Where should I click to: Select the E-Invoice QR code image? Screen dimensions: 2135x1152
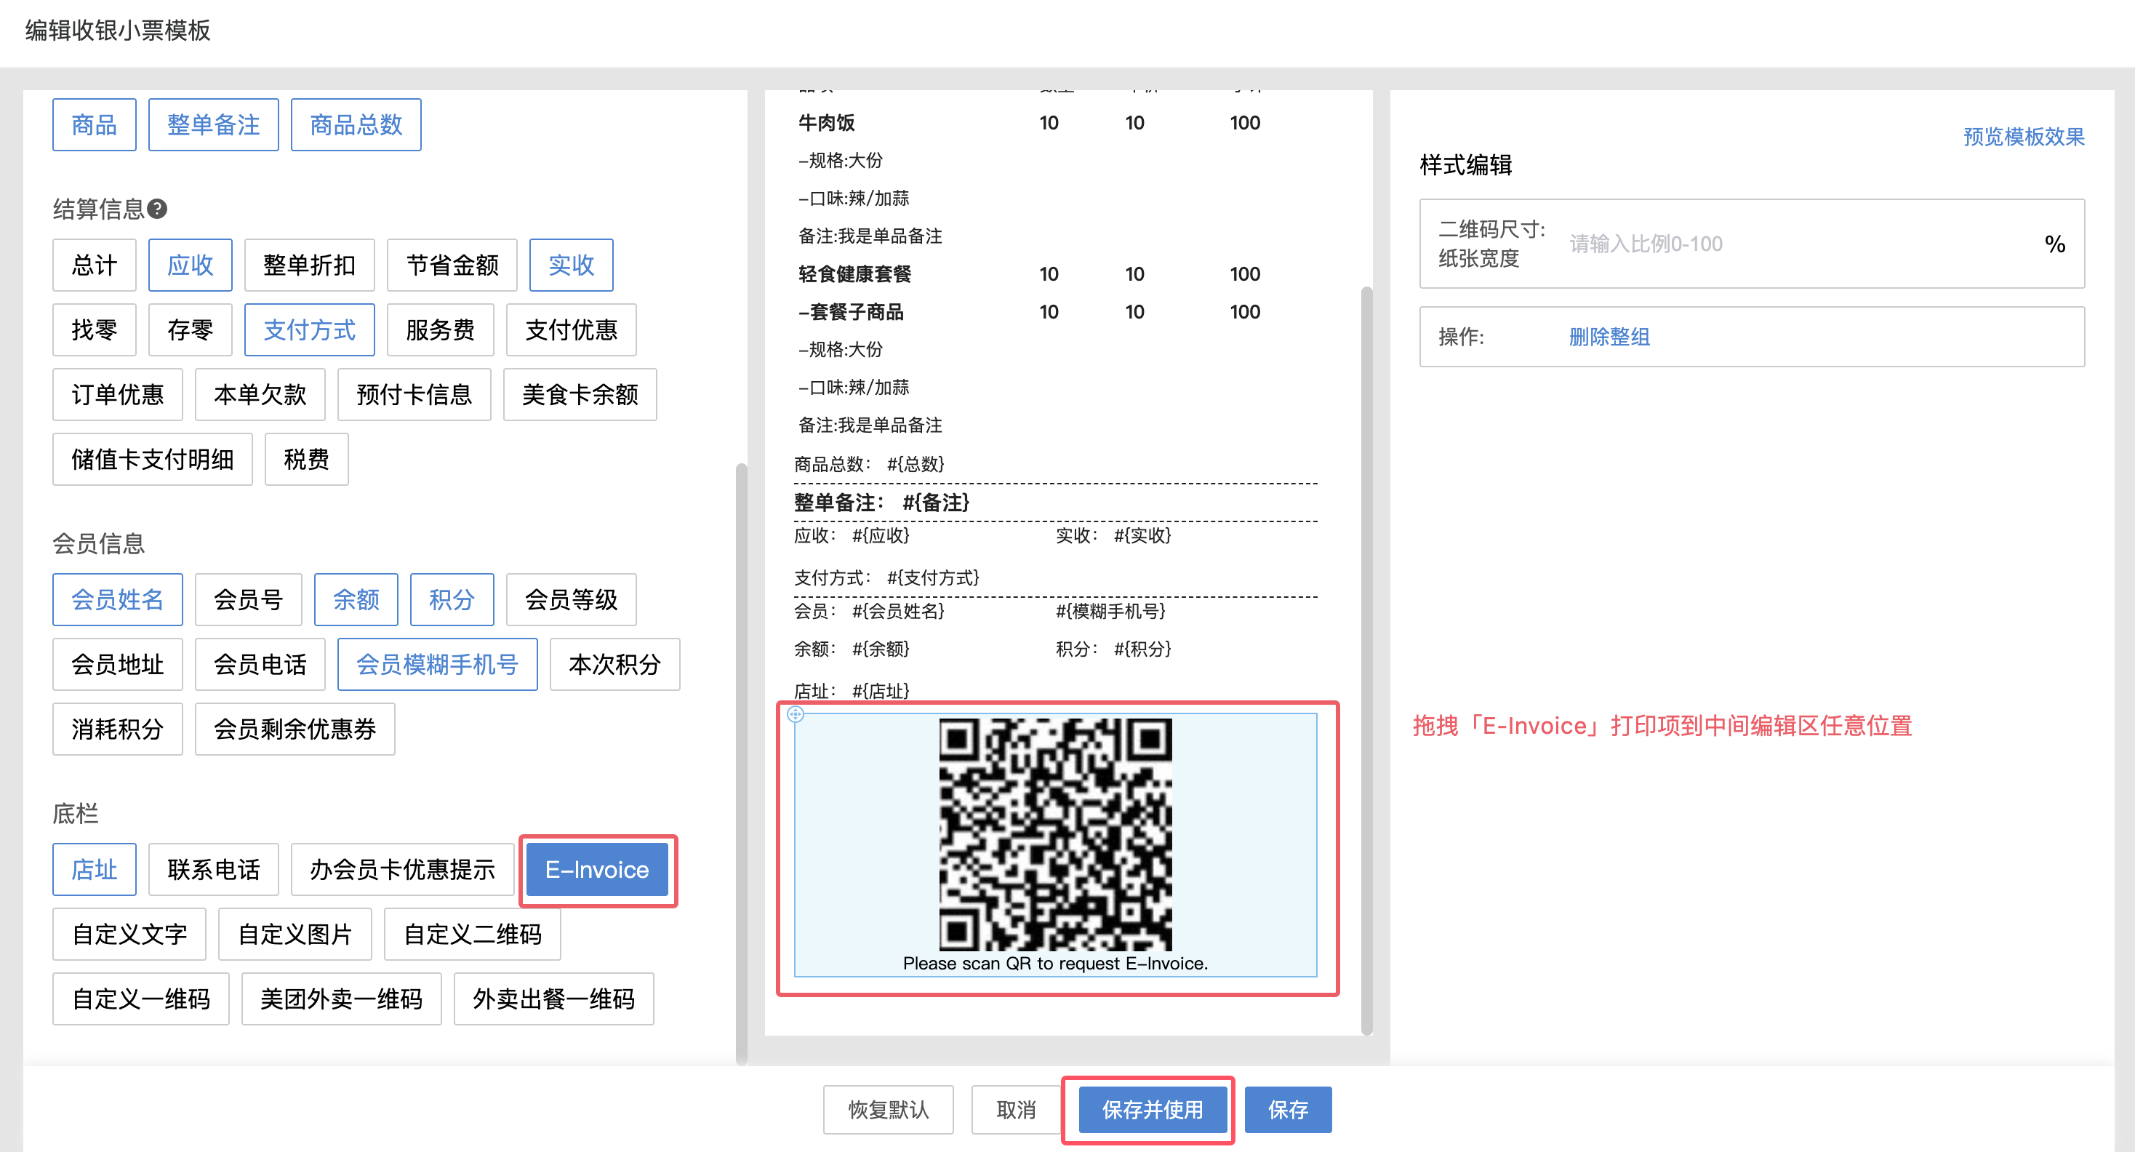point(1055,833)
